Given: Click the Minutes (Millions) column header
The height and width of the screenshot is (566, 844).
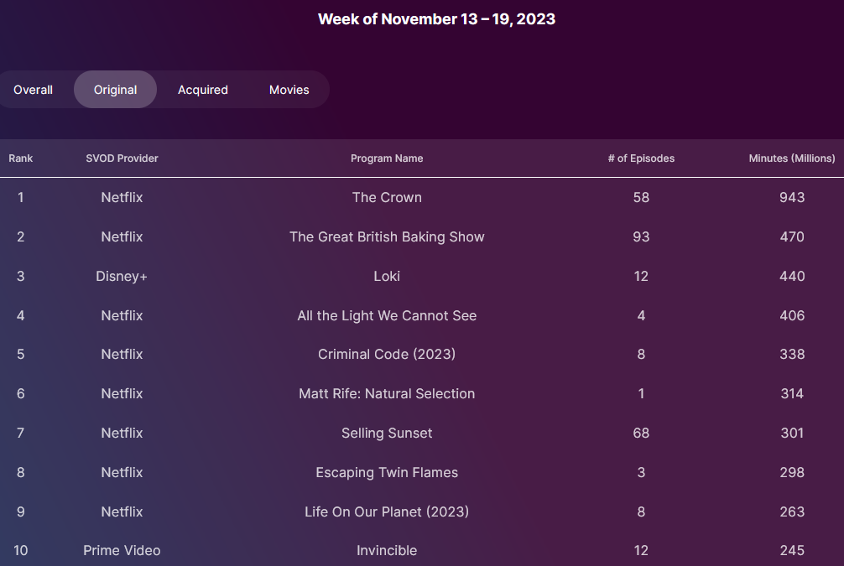Looking at the screenshot, I should (x=791, y=158).
